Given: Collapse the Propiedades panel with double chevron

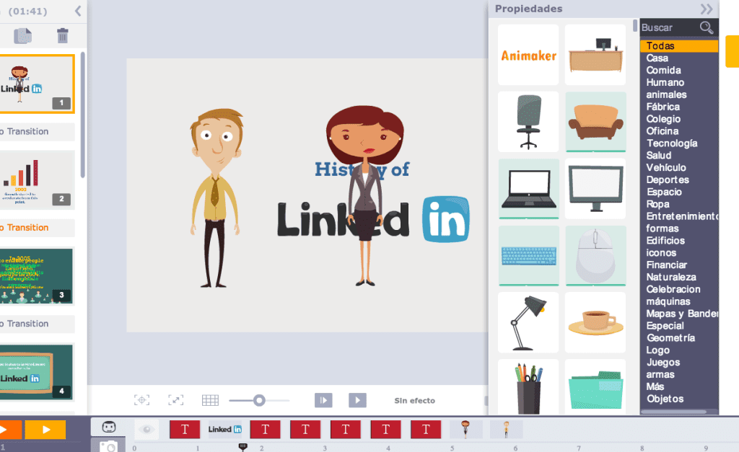Looking at the screenshot, I should click(706, 9).
